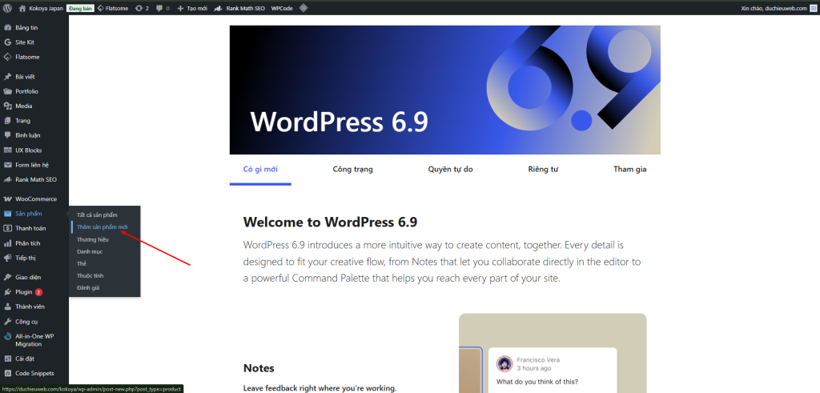Screen dimensions: 820x393
Task: Click the diamond icon after WPCode
Action: (x=303, y=8)
